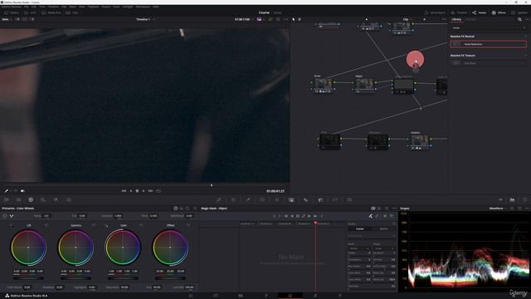Reset the Offset wheel
This screenshot has height=299, width=531.
coord(188,225)
